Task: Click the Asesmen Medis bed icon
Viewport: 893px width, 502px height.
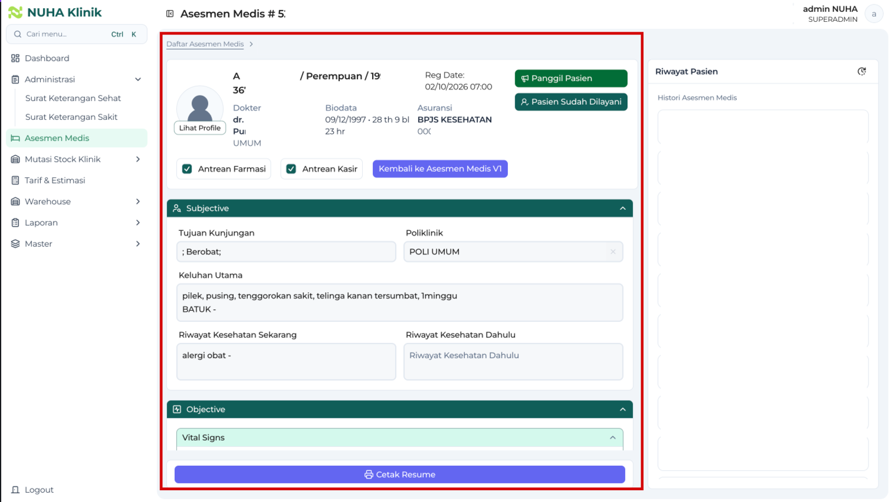Action: coord(15,138)
